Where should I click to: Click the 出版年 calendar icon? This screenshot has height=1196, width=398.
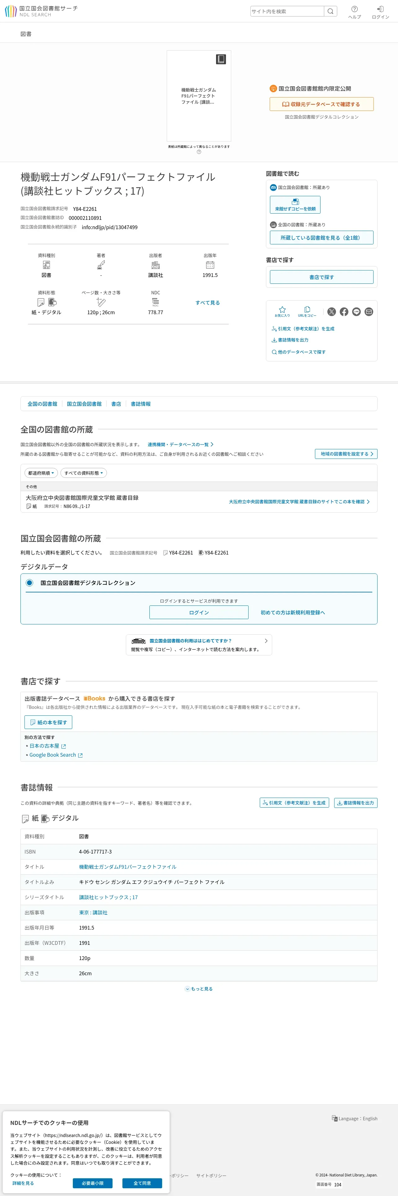(x=210, y=265)
